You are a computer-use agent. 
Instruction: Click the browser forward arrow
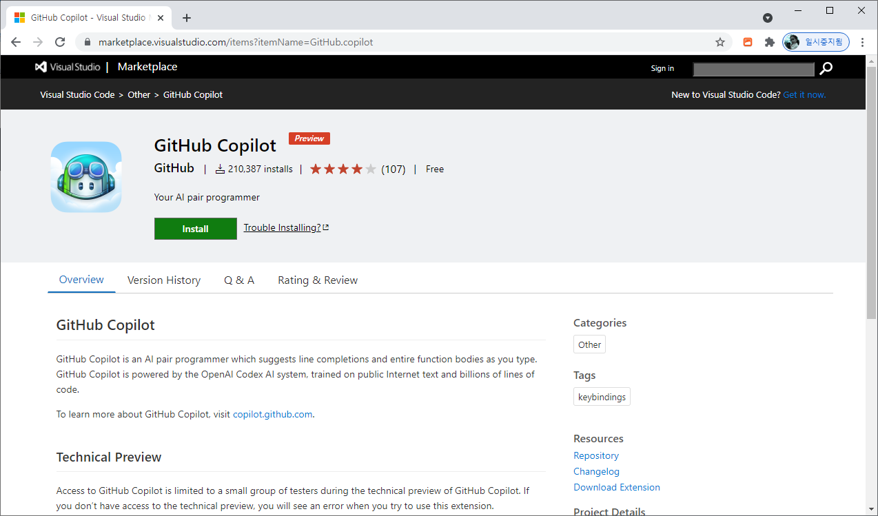click(x=38, y=42)
